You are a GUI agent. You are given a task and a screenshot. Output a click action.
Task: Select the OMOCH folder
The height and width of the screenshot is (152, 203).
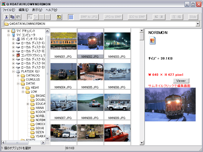(x=38, y=124)
